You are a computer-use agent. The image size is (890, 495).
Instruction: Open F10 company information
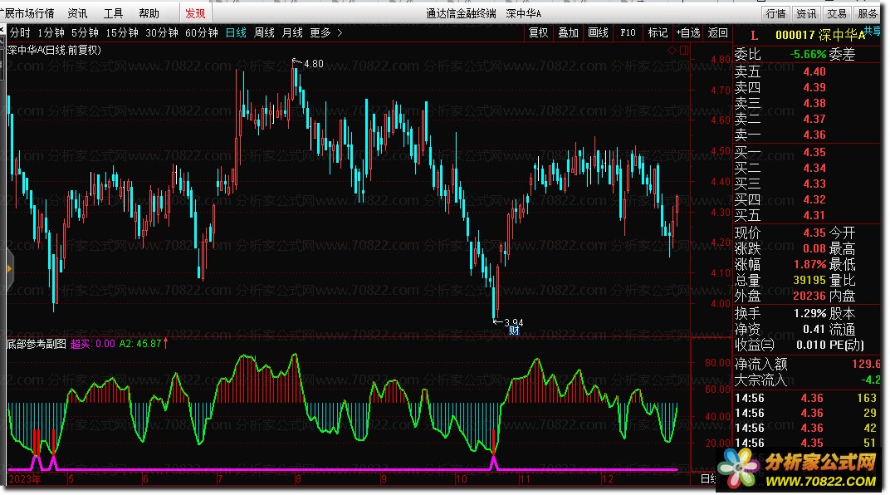(628, 33)
